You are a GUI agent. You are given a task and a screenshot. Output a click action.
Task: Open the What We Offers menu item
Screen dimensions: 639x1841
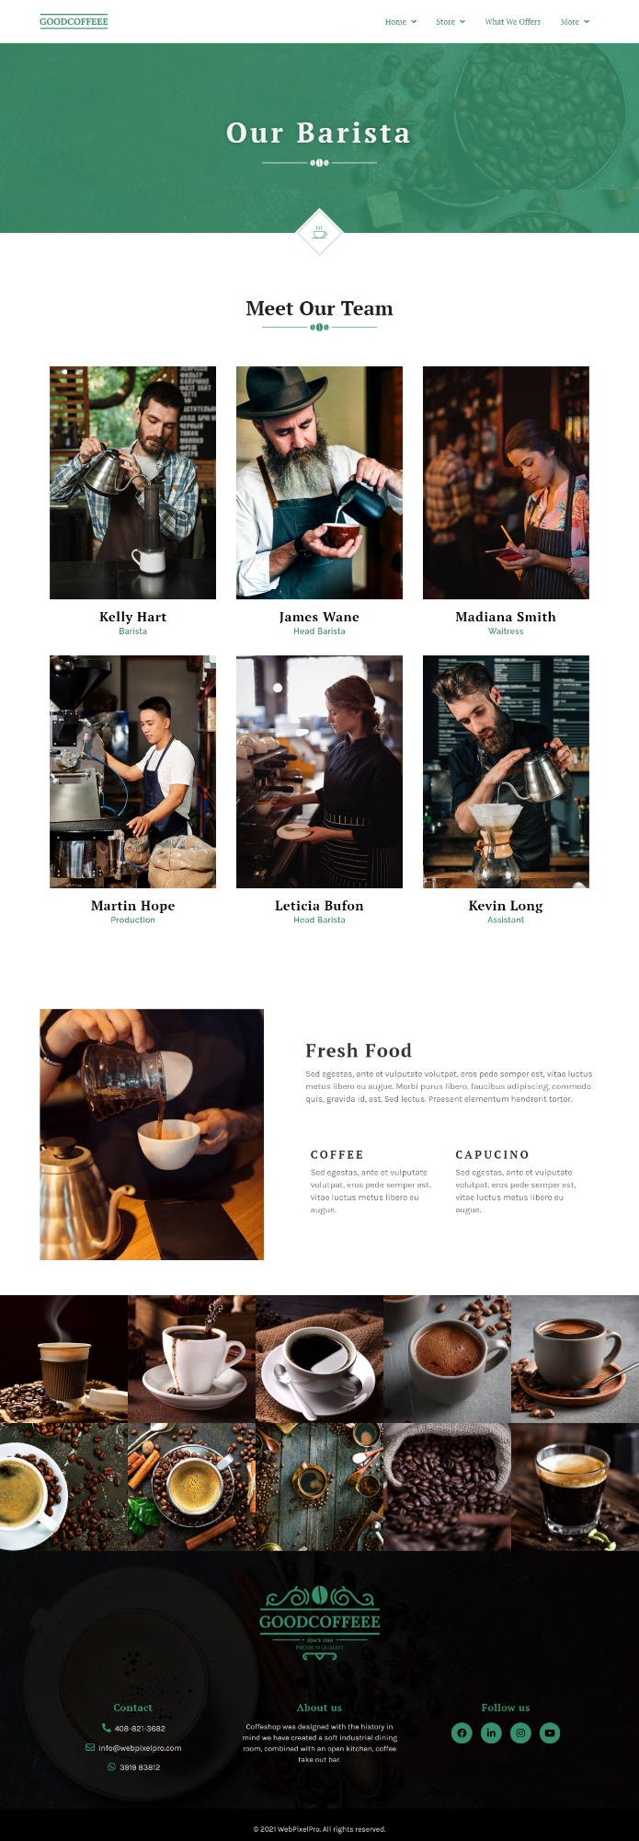point(513,21)
